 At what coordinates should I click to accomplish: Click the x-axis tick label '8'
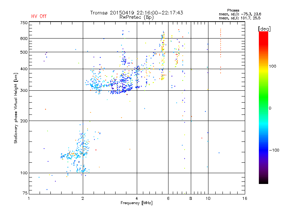tap(191, 198)
